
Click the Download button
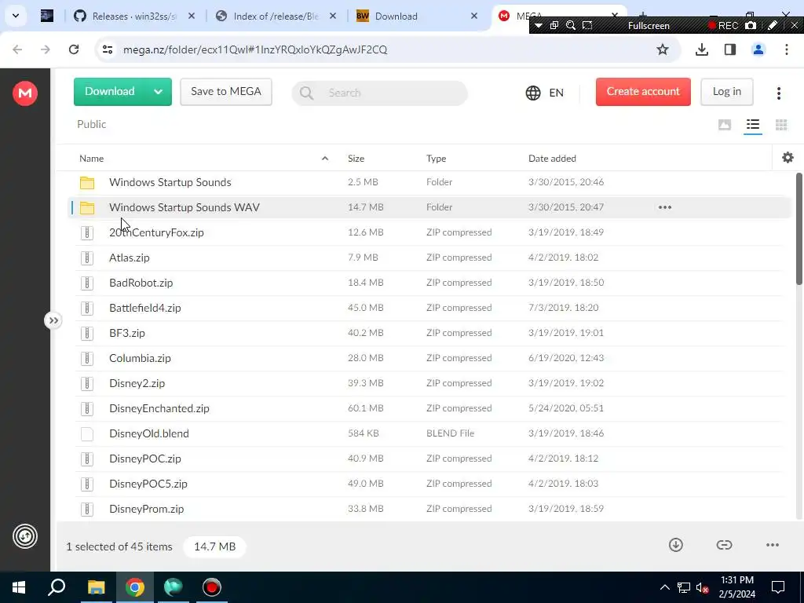(x=110, y=92)
